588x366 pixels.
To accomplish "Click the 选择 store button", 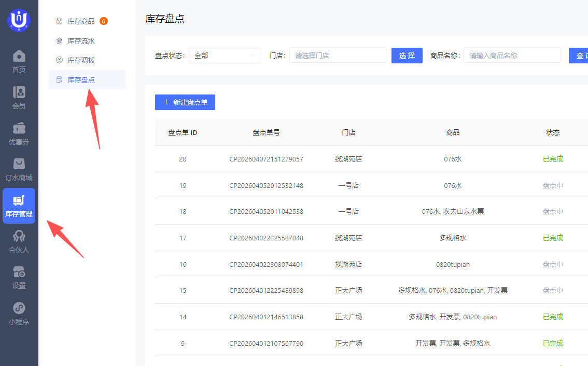I will click(x=407, y=56).
